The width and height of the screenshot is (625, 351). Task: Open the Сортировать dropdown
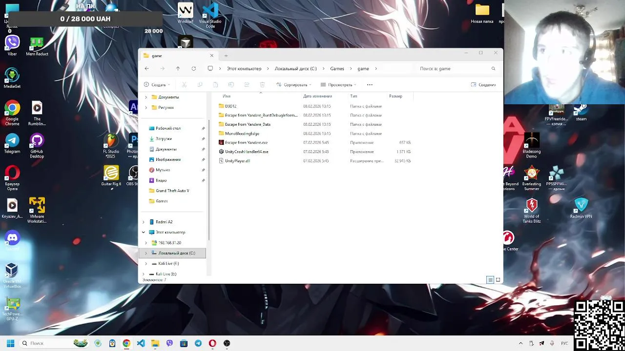point(293,85)
